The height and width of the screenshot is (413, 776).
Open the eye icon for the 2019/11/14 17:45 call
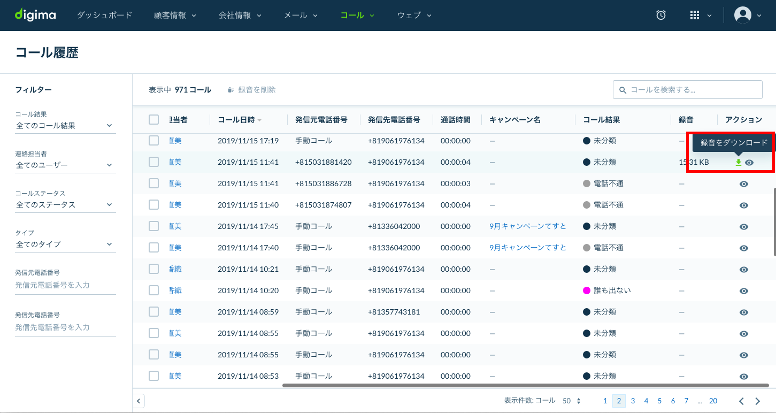click(x=743, y=227)
